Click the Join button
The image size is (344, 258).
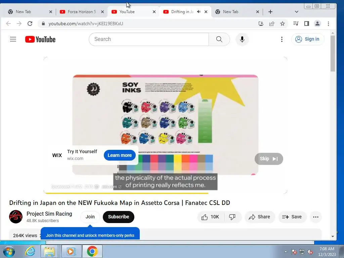click(90, 217)
